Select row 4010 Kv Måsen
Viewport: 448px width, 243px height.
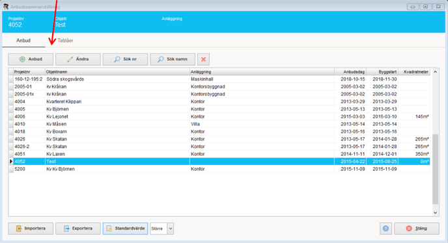(x=219, y=124)
